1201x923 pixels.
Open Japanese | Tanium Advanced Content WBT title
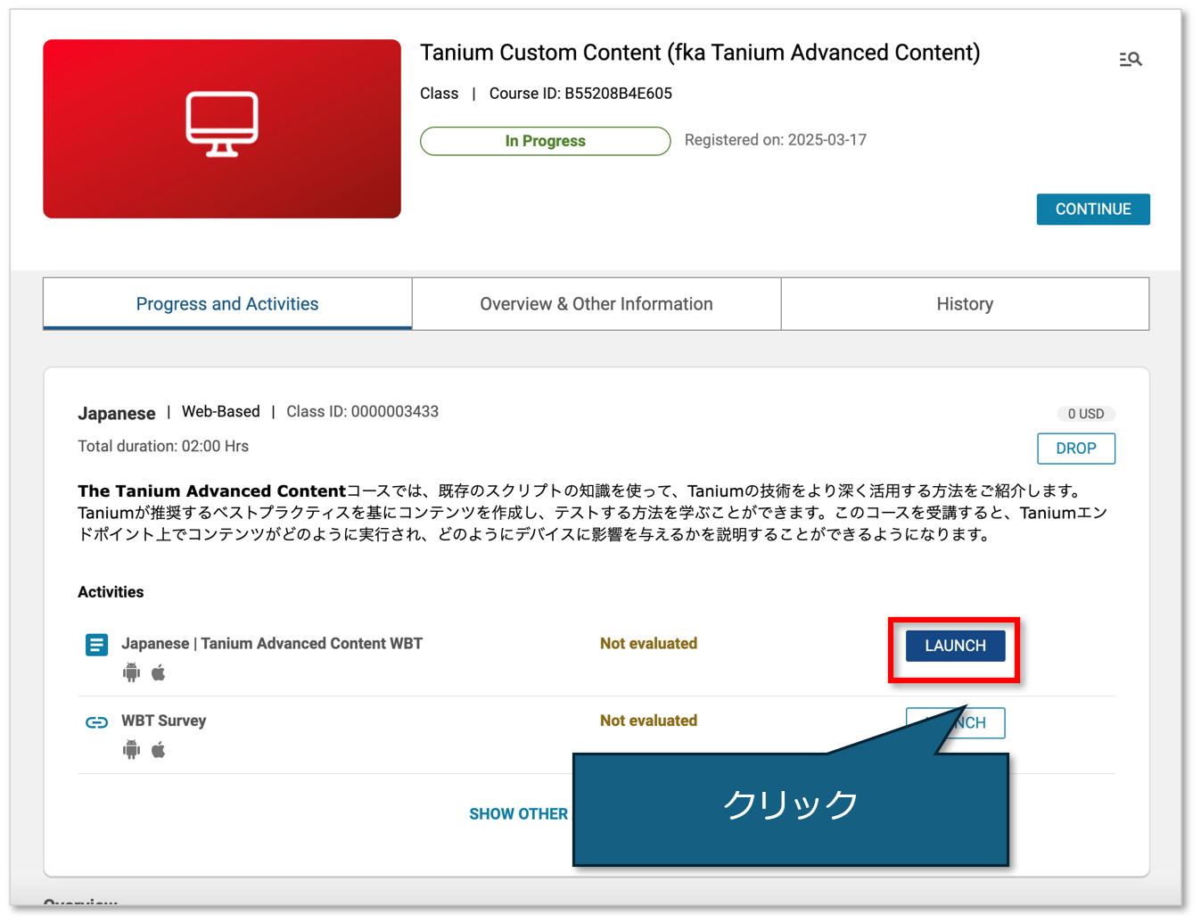[x=272, y=644]
